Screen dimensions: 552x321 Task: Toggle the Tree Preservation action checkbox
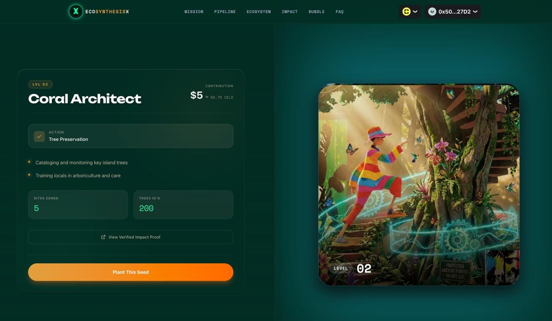click(x=39, y=136)
